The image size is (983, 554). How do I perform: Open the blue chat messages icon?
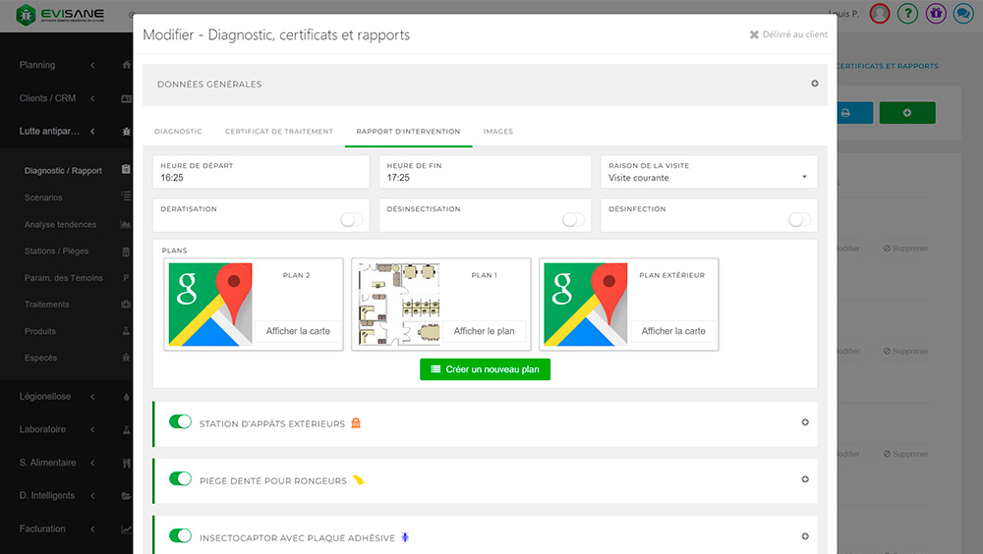coord(962,14)
